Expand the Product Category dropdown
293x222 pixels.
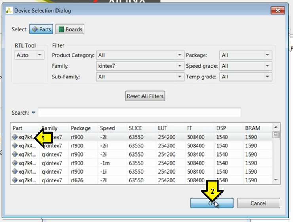click(x=140, y=55)
